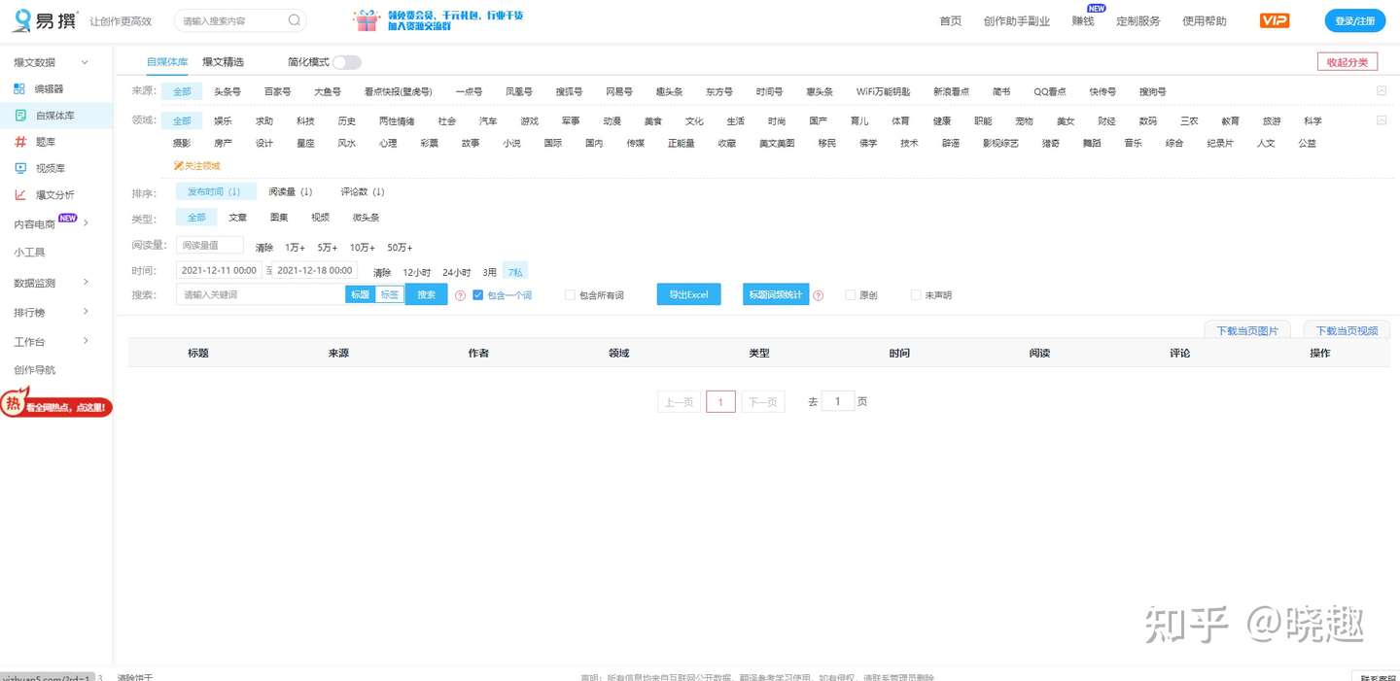The height and width of the screenshot is (681, 1400).
Task: Open the 编辑器 sidebar icon
Action: click(19, 88)
